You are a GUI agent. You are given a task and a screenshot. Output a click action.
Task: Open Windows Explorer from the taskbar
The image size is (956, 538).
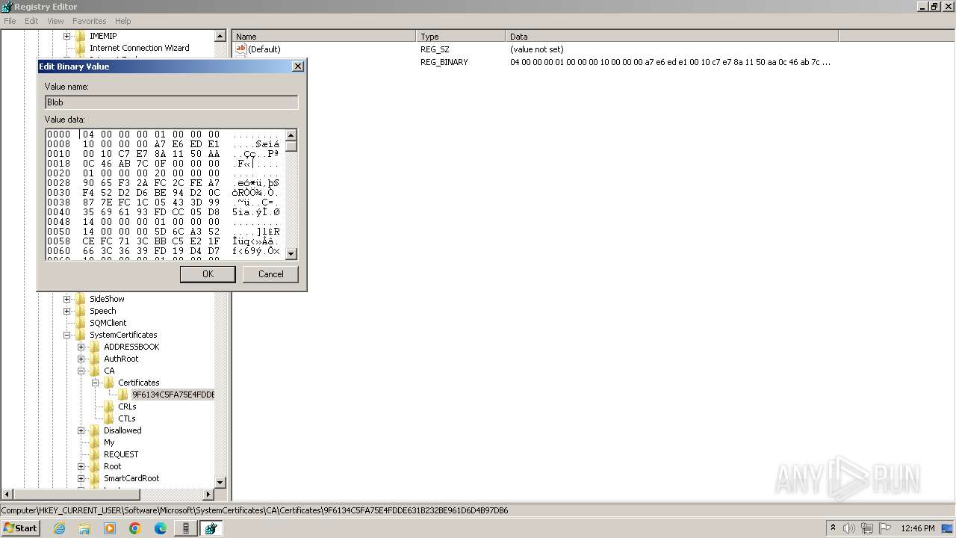point(84,528)
